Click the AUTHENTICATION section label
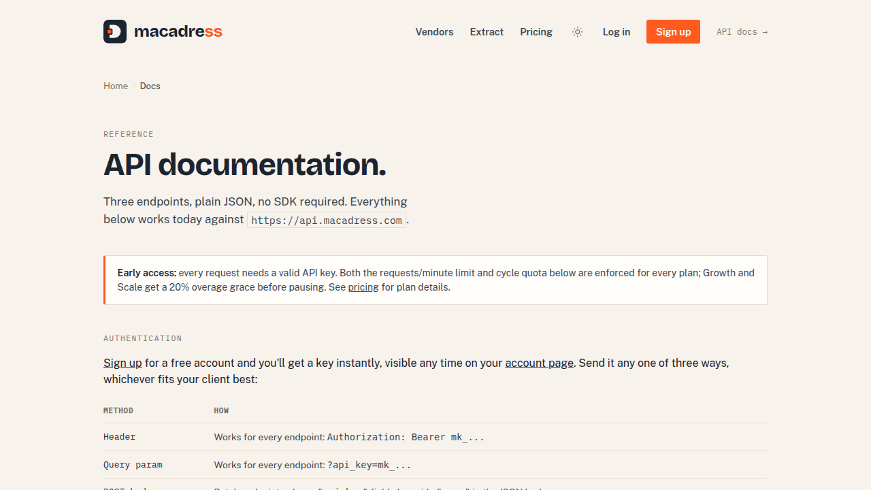The height and width of the screenshot is (490, 871). pyautogui.click(x=143, y=338)
